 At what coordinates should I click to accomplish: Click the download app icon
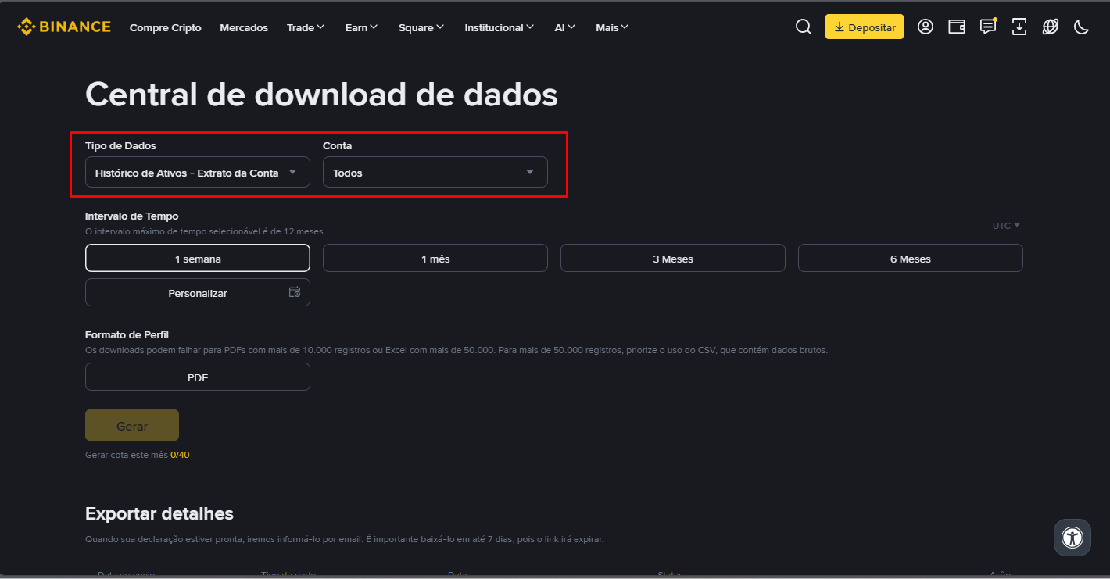click(x=1019, y=27)
